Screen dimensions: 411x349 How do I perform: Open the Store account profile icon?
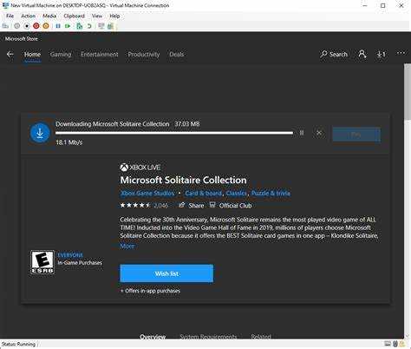pyautogui.click(x=362, y=54)
